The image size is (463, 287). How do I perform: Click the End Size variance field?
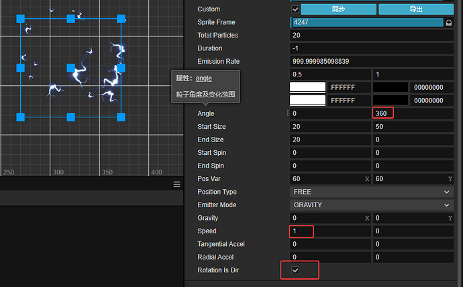(413, 139)
